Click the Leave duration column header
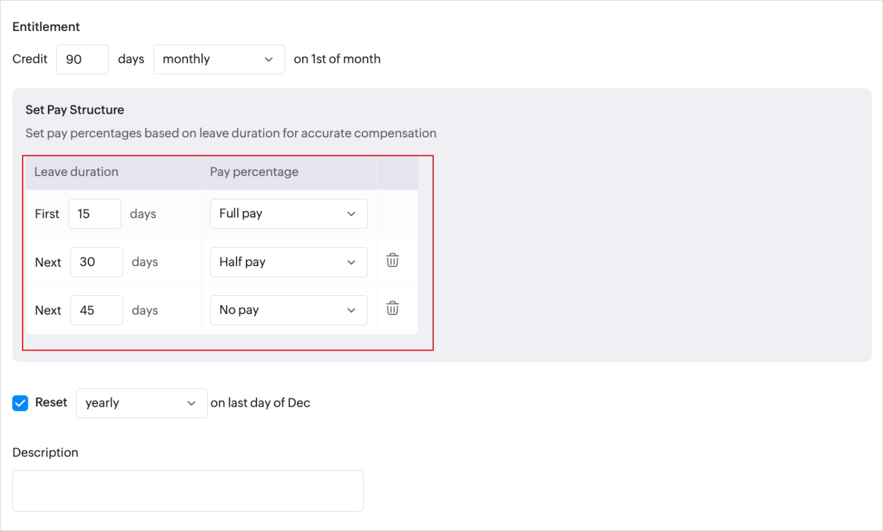 76,172
